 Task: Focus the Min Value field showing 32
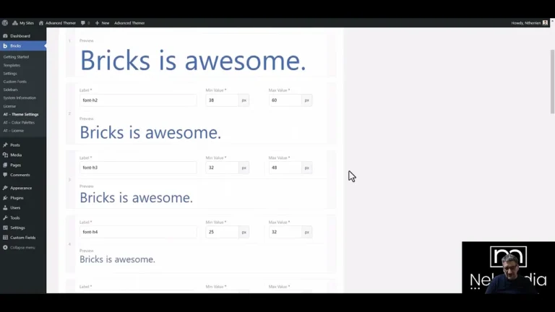pos(221,168)
